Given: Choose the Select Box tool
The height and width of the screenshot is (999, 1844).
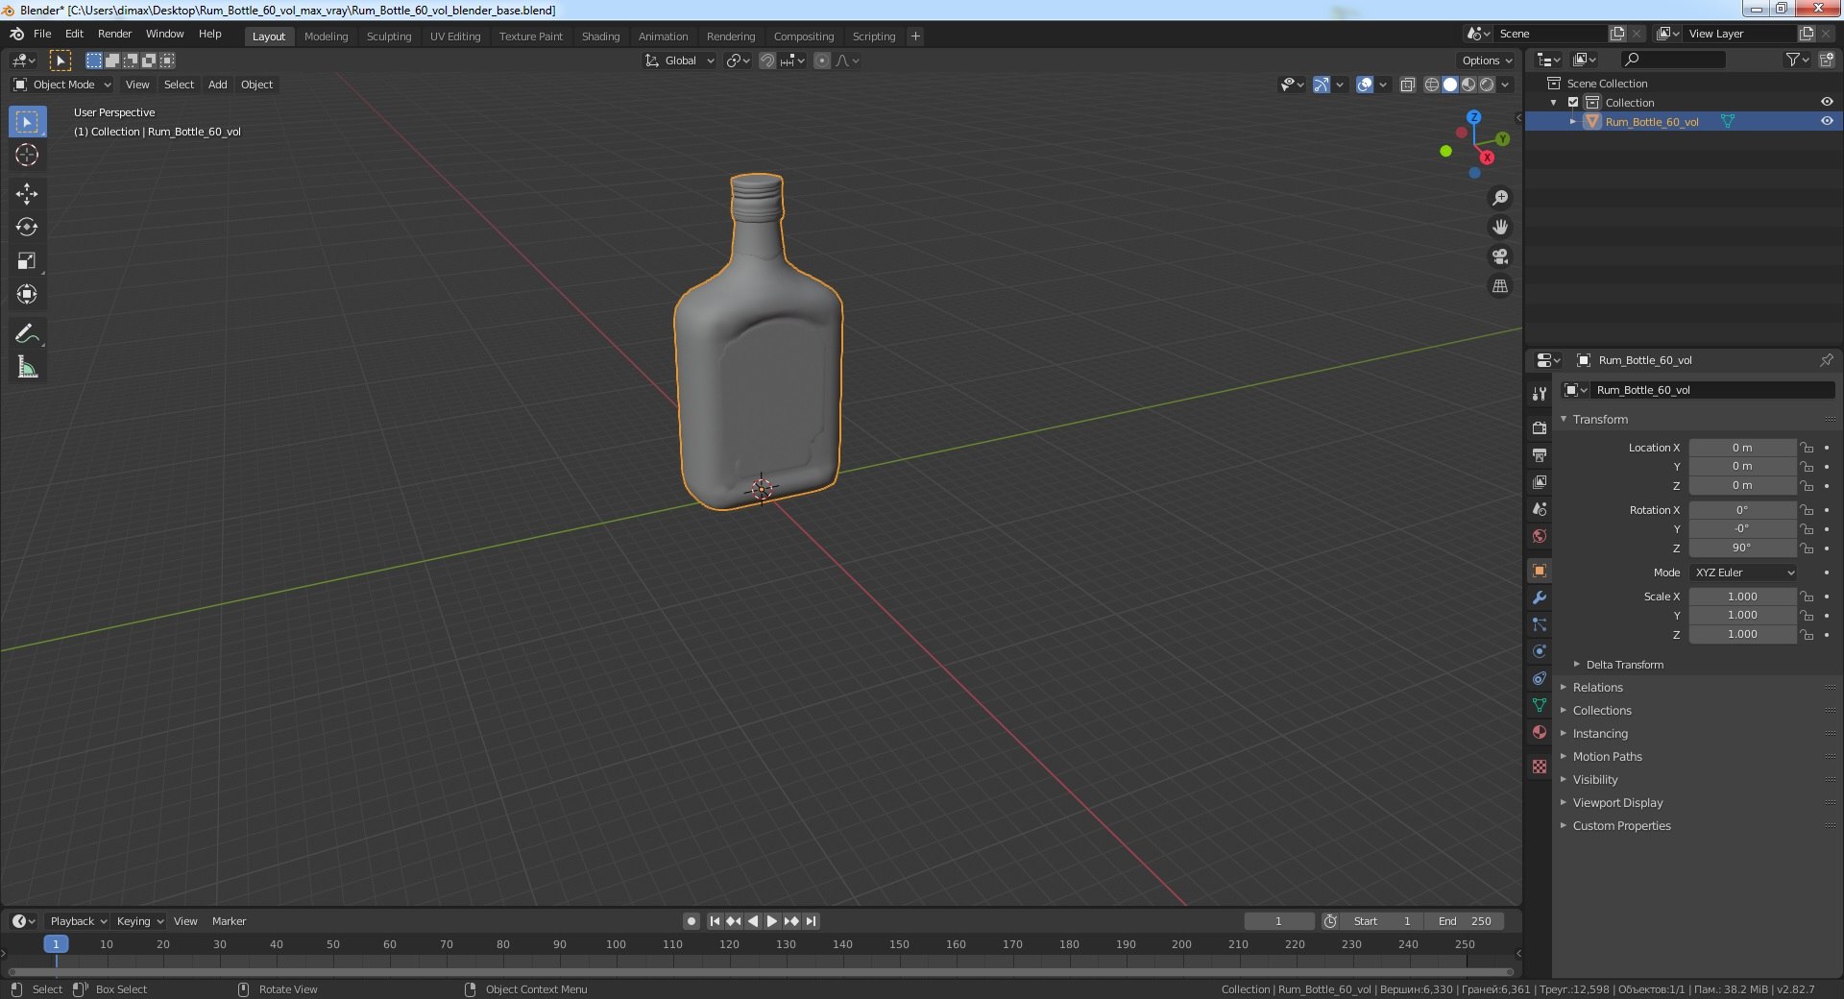Looking at the screenshot, I should click(27, 121).
